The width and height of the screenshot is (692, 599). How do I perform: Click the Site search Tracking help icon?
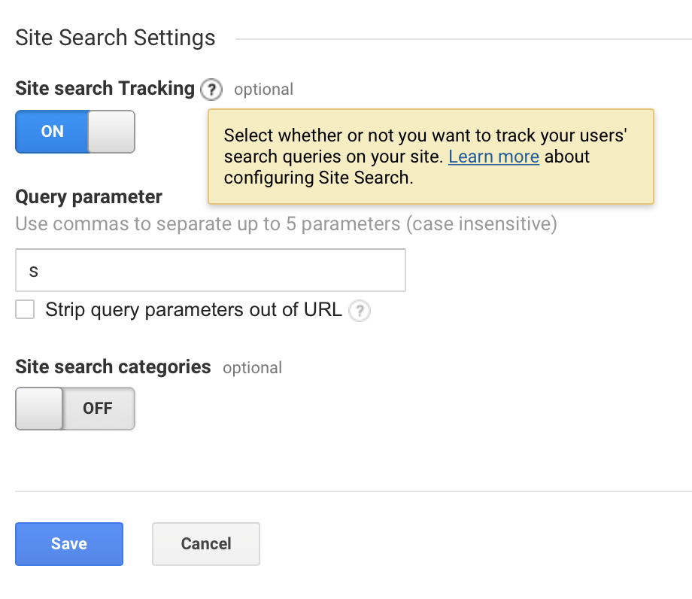[x=212, y=90]
